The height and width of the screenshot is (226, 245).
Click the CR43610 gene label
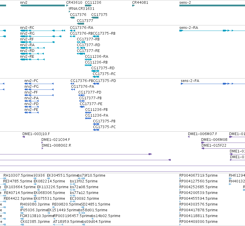pyautogui.click(x=74, y=3)
